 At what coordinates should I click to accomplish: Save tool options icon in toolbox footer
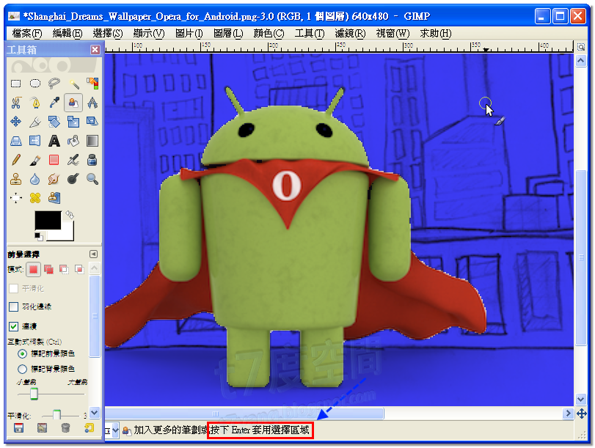18,428
